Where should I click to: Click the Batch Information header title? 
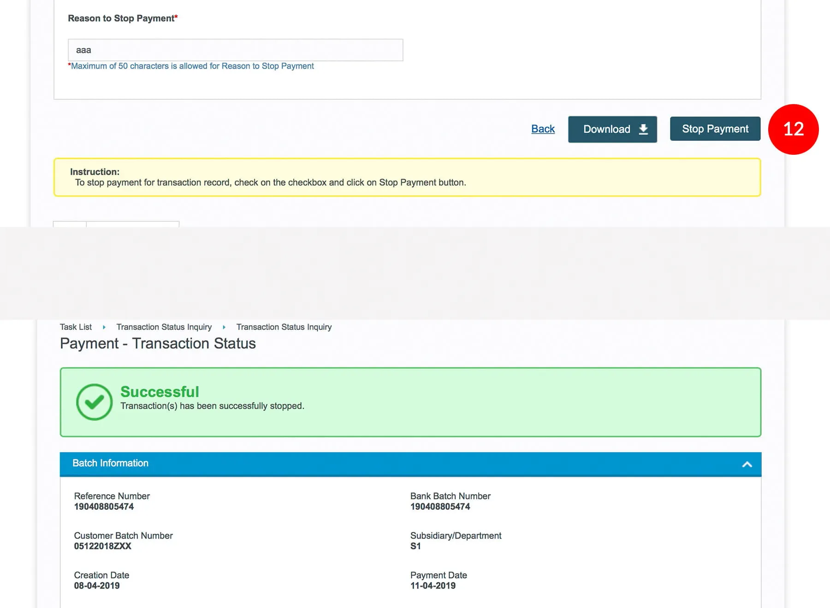tap(110, 463)
